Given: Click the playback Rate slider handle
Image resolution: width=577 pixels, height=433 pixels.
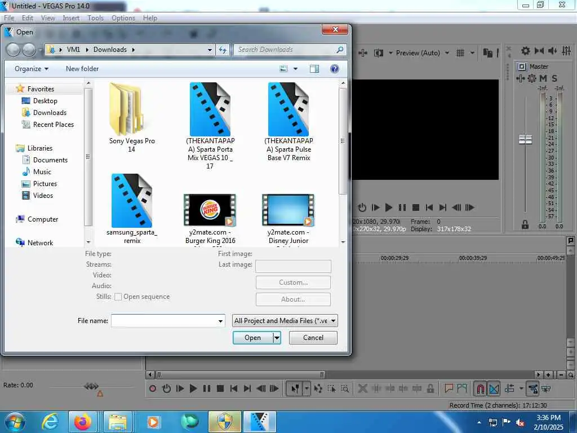Looking at the screenshot, I should 91,386.
